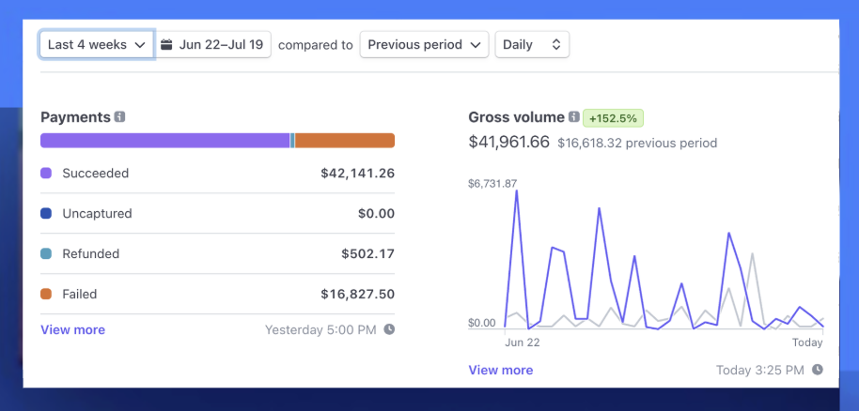Click the orange Failed color swatch
Image resolution: width=859 pixels, height=411 pixels.
coord(46,295)
